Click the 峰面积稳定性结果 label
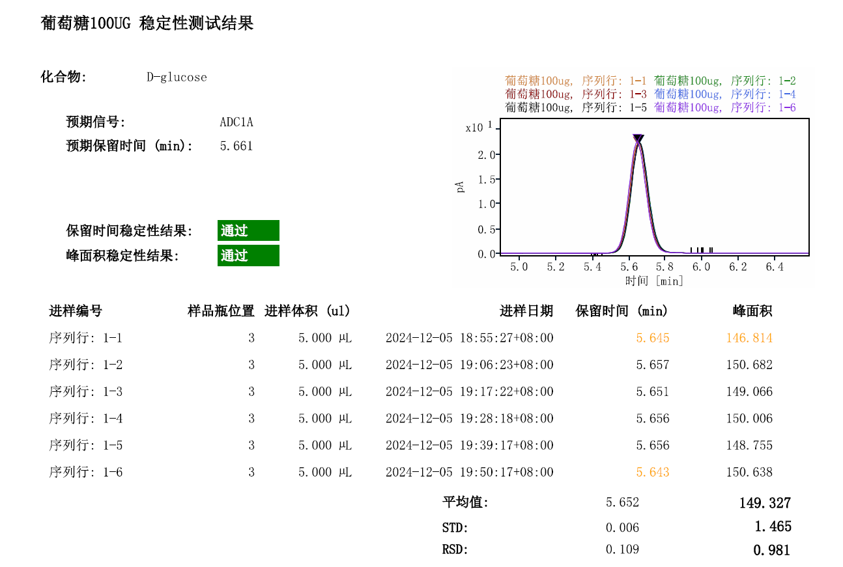The image size is (843, 567). pos(123,256)
